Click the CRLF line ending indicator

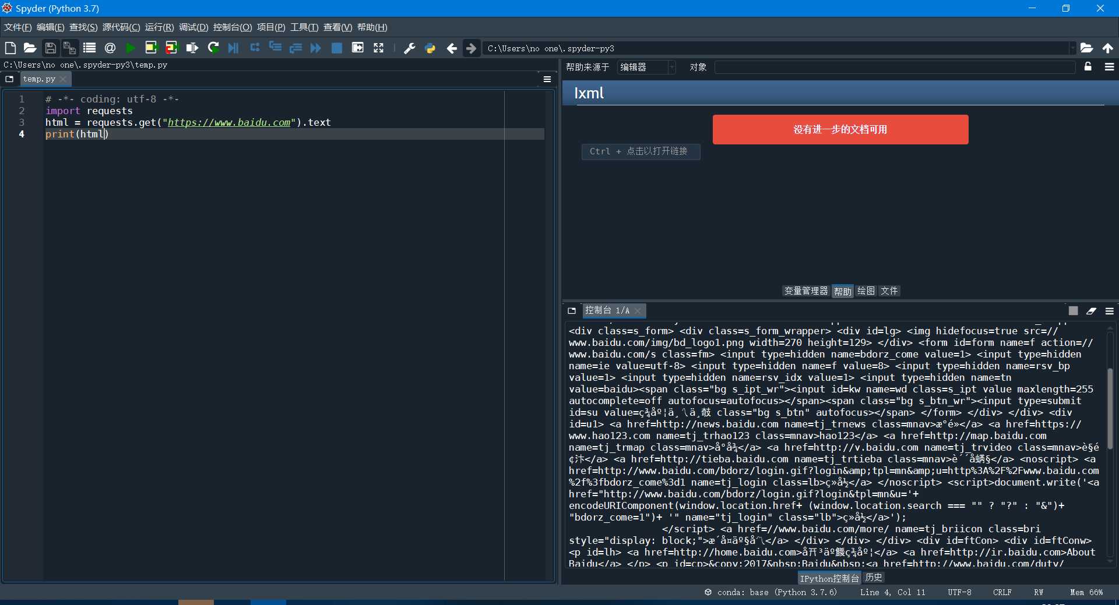pos(1002,592)
